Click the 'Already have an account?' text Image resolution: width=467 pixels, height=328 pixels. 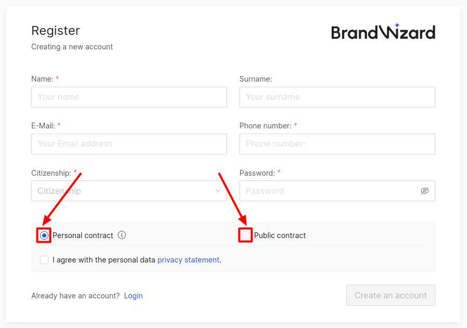tap(75, 296)
